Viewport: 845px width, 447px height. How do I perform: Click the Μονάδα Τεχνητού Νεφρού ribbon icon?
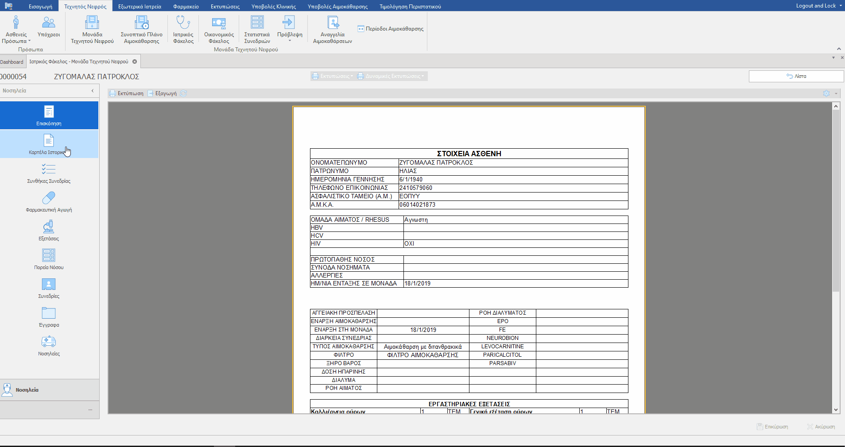coord(92,29)
